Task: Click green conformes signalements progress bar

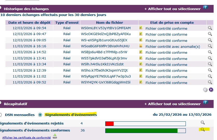Action: 146,131
